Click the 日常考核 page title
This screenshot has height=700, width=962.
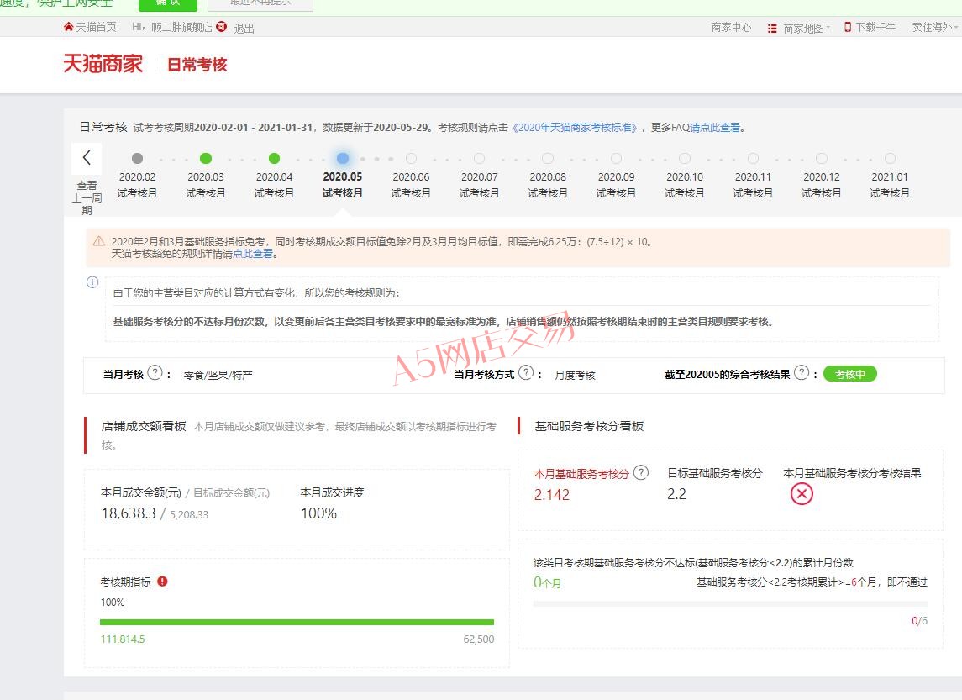[x=197, y=65]
